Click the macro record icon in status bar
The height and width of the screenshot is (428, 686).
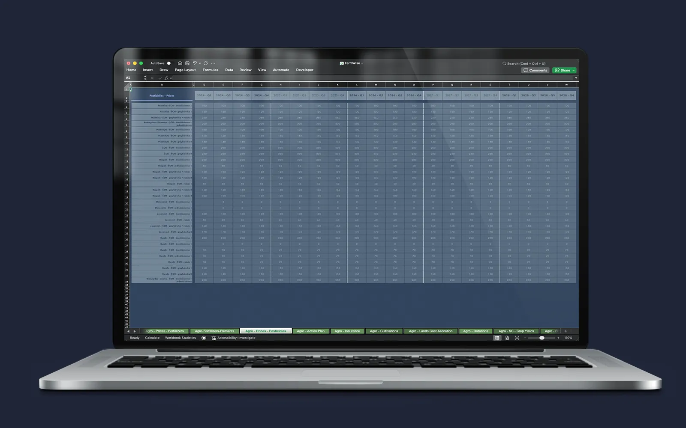tap(204, 338)
